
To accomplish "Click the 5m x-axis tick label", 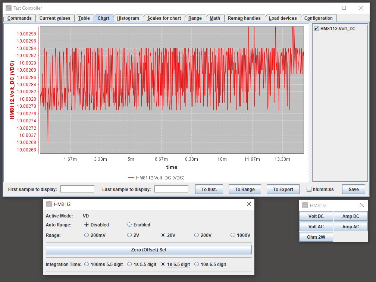I will (x=131, y=159).
